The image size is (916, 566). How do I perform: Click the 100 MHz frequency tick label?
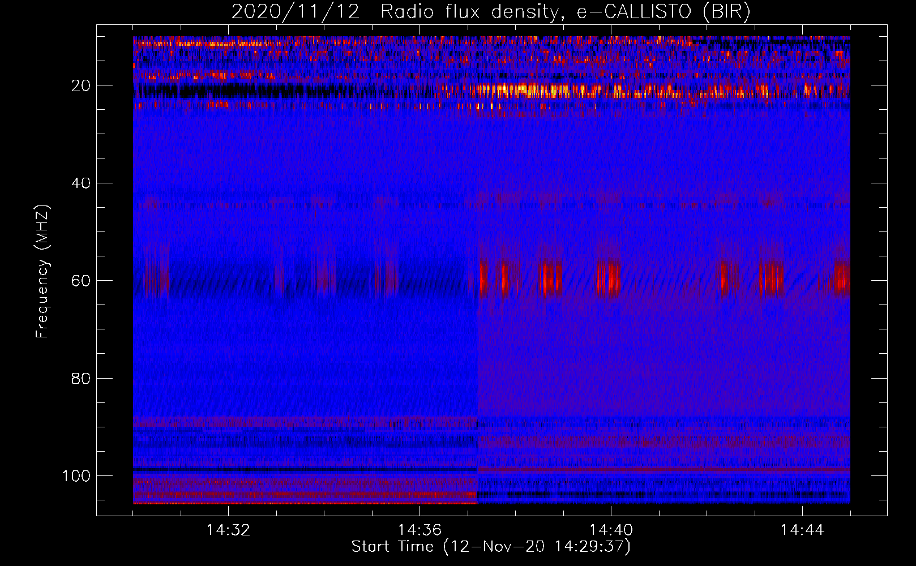76,476
